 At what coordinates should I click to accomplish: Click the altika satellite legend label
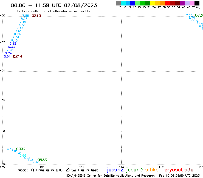[x=152, y=170]
